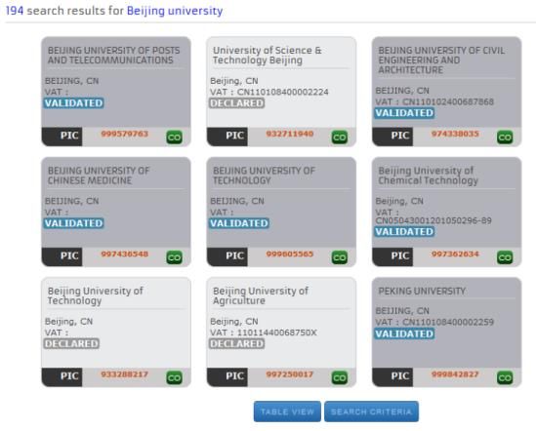Click the DECLARED badge on Agriculture card
536x431 pixels.
click(x=236, y=343)
